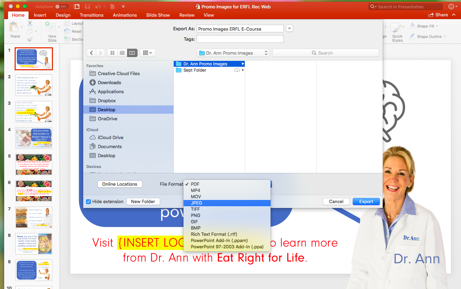Choose Rich Text Format (.rtf) option
The height and width of the screenshot is (289, 461).
click(227, 234)
